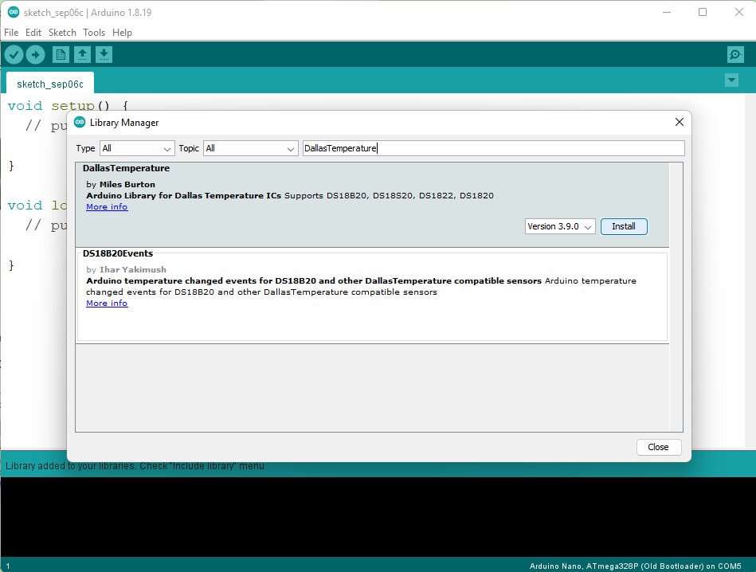This screenshot has height=572, width=756.
Task: Open the Tools menu
Action: click(x=94, y=33)
